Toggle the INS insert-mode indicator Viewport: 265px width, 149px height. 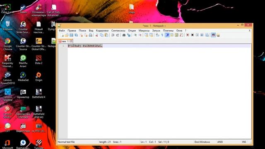244,142
